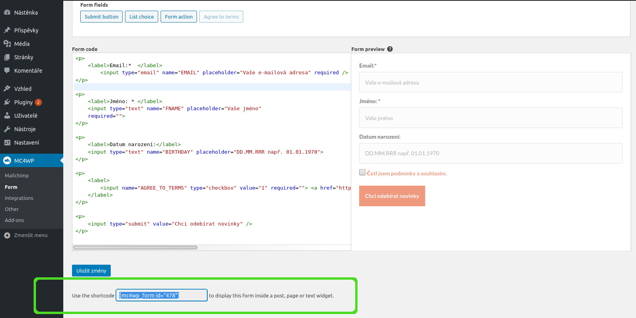The height and width of the screenshot is (318, 636).
Task: Click Četl jsem podmínky a souhlasím link
Action: [x=407, y=173]
